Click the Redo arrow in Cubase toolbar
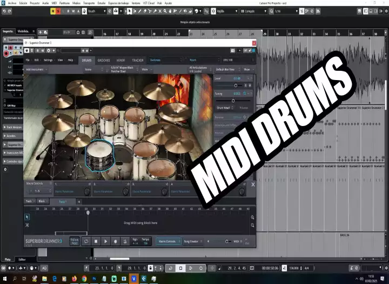This screenshot has width=389, height=284. (9, 11)
